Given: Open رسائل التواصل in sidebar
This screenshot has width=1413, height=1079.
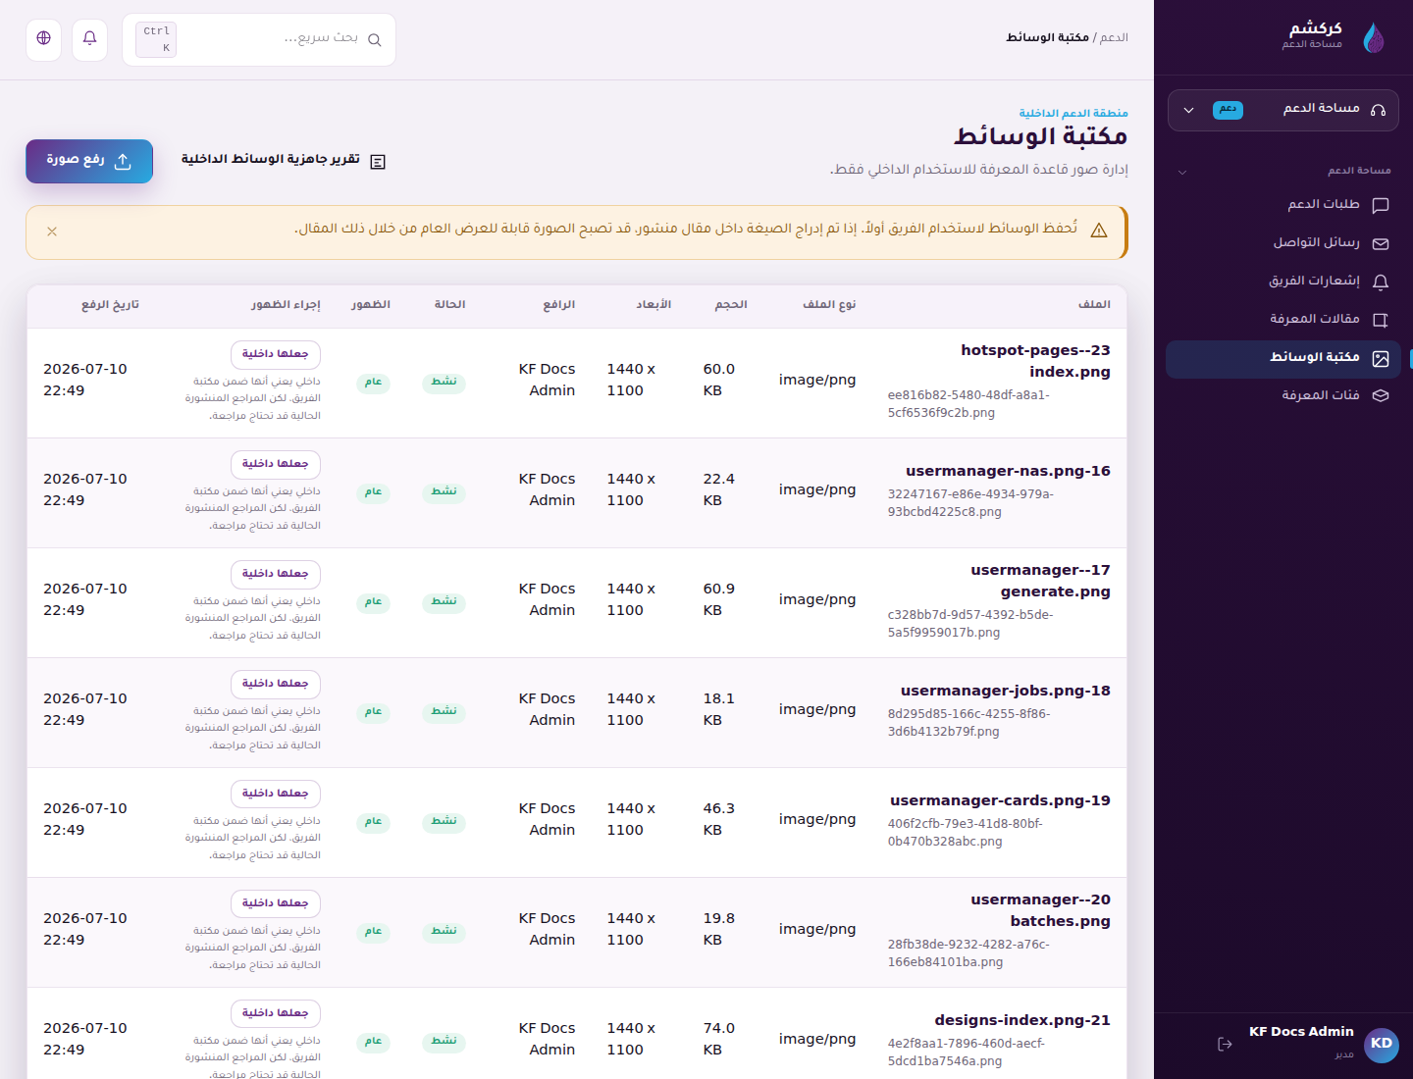Looking at the screenshot, I should tap(1283, 243).
